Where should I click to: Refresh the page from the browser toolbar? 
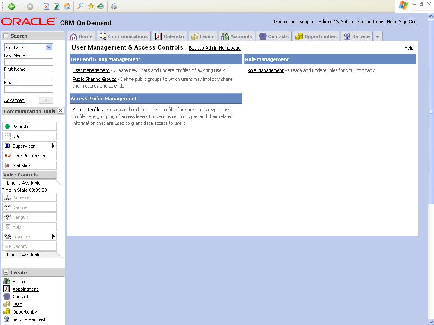click(56, 6)
